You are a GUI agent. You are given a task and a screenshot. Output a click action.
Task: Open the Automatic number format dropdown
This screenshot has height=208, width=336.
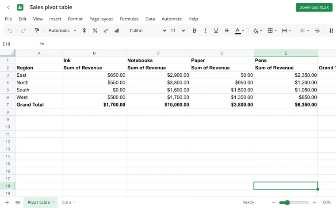tap(62, 30)
